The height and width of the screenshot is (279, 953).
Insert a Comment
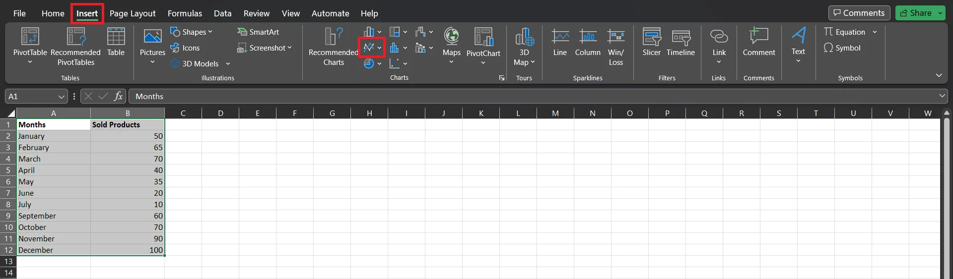pyautogui.click(x=758, y=42)
